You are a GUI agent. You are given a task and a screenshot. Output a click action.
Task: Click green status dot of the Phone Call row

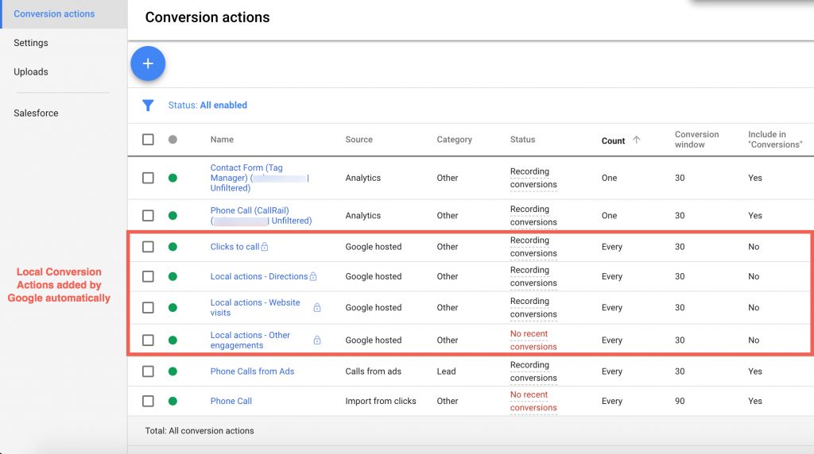(172, 401)
